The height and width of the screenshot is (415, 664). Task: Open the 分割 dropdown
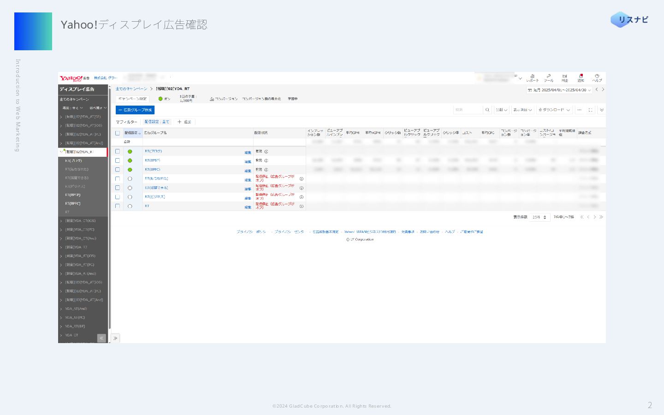point(502,110)
